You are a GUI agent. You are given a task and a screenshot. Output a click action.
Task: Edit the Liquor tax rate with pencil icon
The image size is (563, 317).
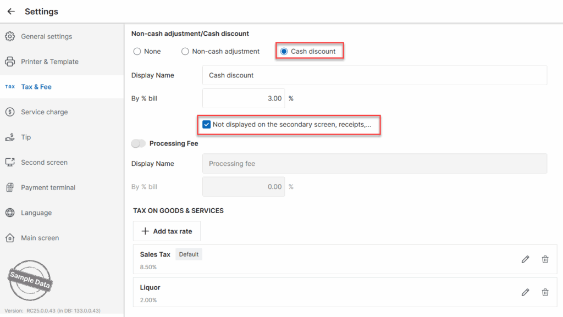[525, 293]
